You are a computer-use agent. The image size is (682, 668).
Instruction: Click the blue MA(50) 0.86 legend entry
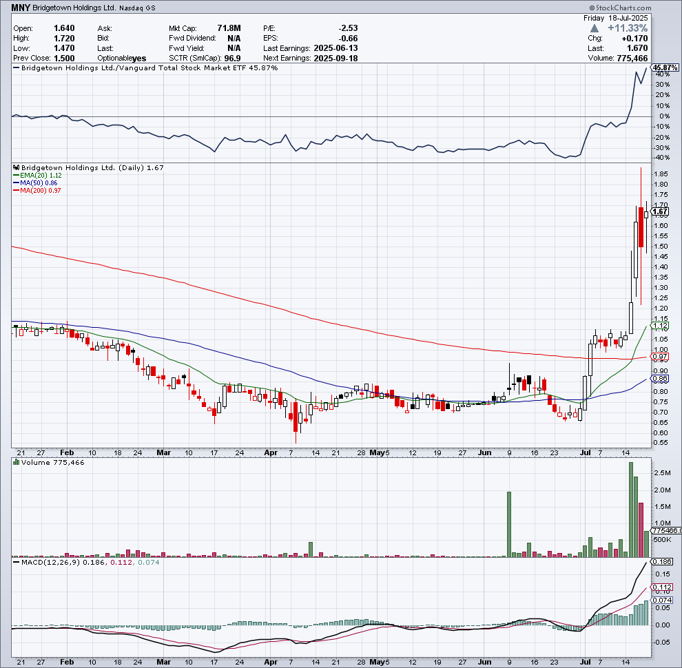click(x=35, y=182)
